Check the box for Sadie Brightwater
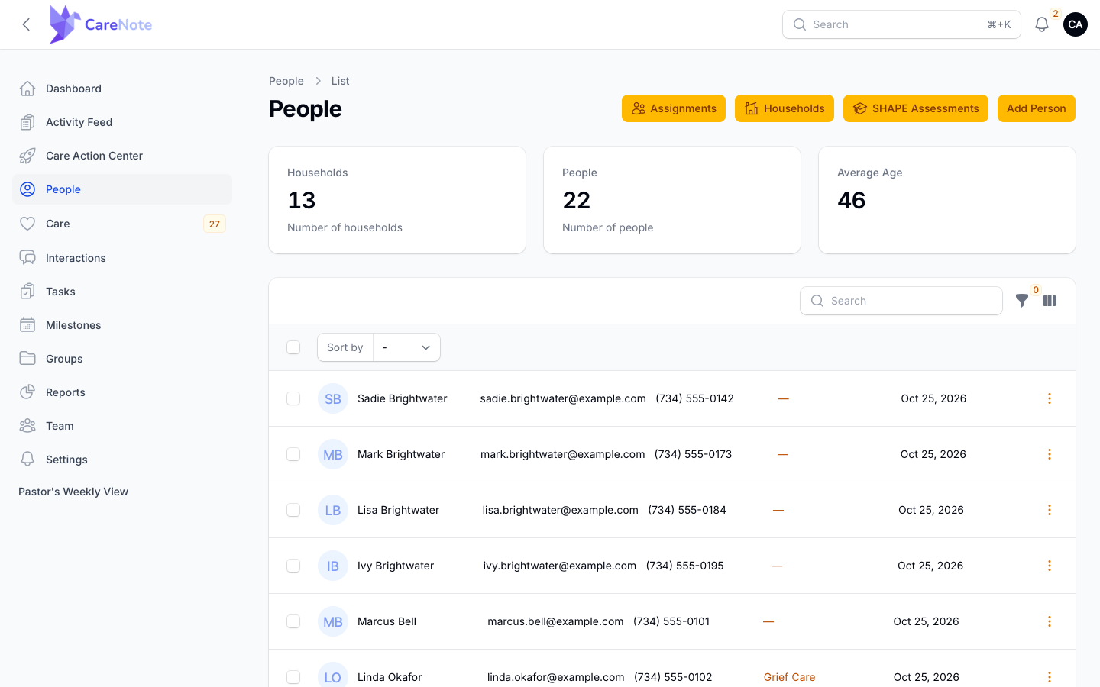Screen dimensions: 1100x687 point(293,398)
